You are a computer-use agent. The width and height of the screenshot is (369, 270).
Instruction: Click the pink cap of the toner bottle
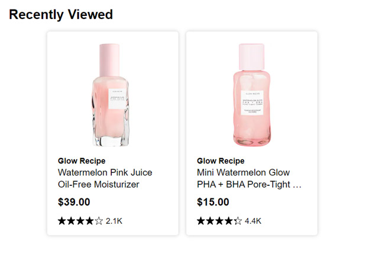click(251, 54)
